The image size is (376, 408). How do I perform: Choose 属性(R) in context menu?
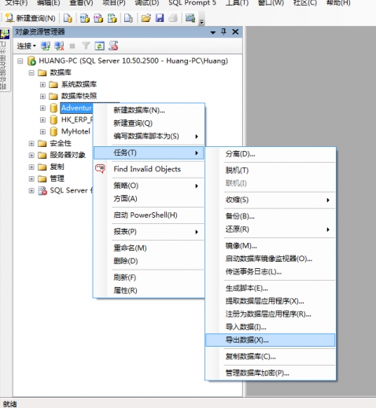pyautogui.click(x=149, y=290)
